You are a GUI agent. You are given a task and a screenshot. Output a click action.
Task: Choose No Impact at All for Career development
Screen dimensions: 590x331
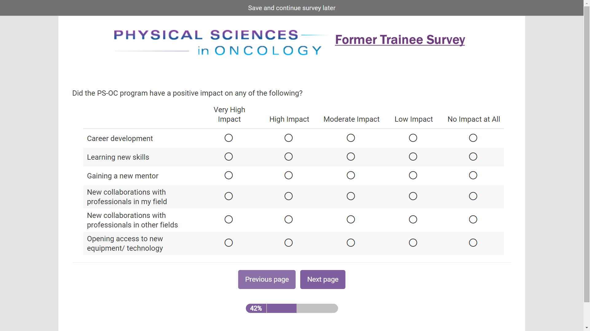click(473, 138)
